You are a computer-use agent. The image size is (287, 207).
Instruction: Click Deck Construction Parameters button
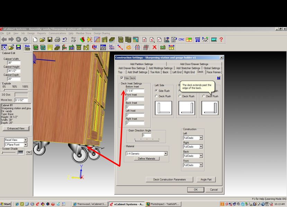point(169,179)
